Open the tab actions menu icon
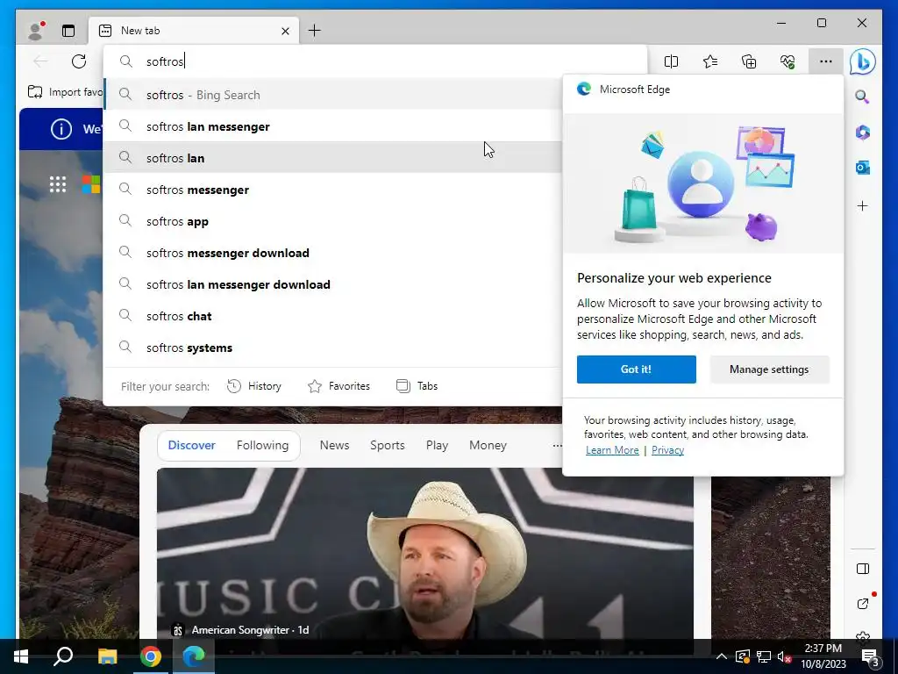 point(68,31)
